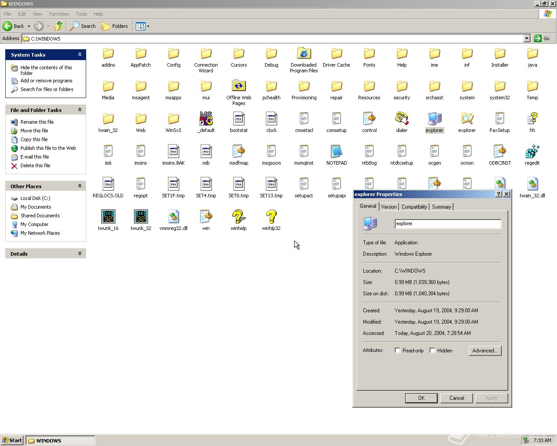
Task: Expand the Details panel
Action: pyautogui.click(x=80, y=253)
